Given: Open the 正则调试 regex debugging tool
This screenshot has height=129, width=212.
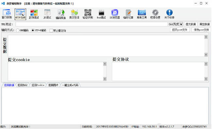Looking at the screenshot, I should coord(34,14).
